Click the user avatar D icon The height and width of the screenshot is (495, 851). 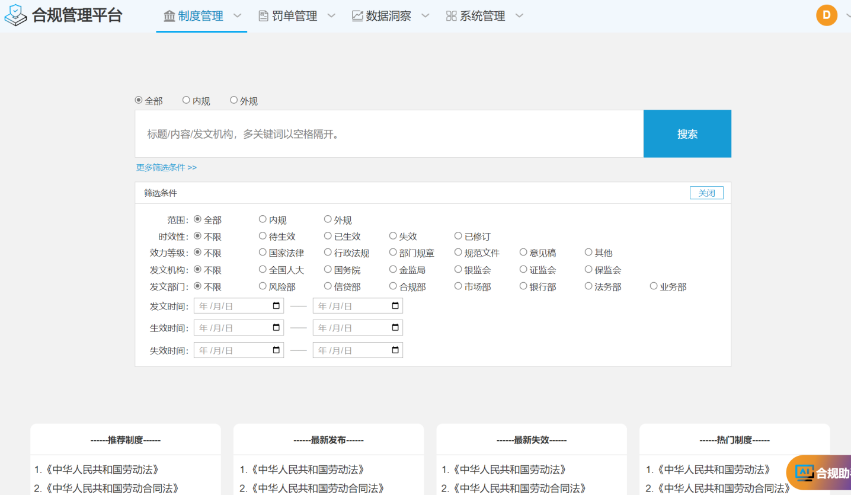826,15
